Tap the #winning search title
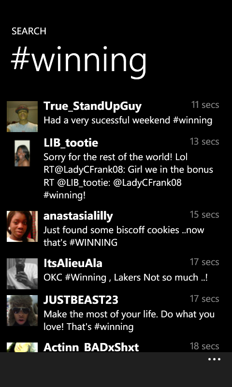 click(79, 62)
